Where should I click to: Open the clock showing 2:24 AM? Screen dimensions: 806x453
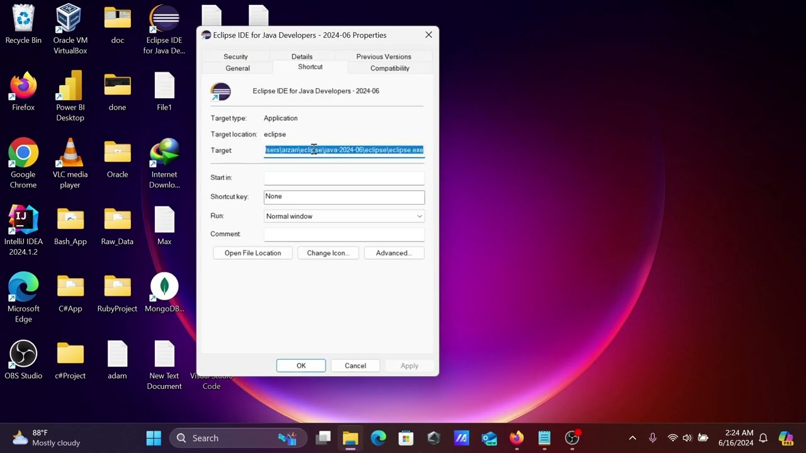735,438
